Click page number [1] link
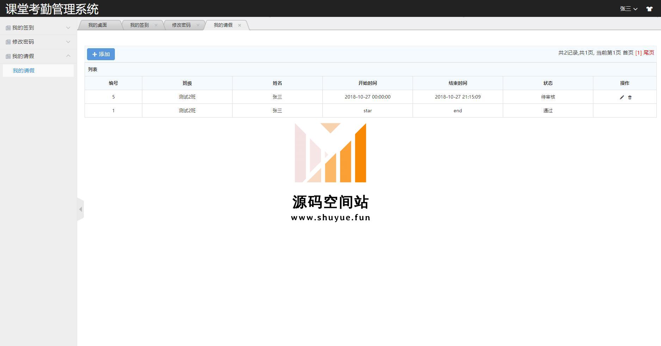 click(x=638, y=53)
